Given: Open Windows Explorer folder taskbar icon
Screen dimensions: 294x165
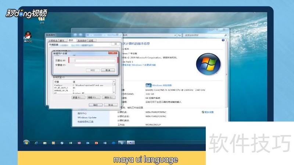Looking at the screenshot, I should 45,143.
